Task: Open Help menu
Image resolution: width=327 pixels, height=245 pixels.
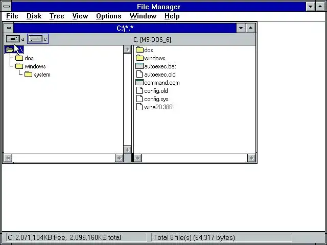Action: pos(172,16)
